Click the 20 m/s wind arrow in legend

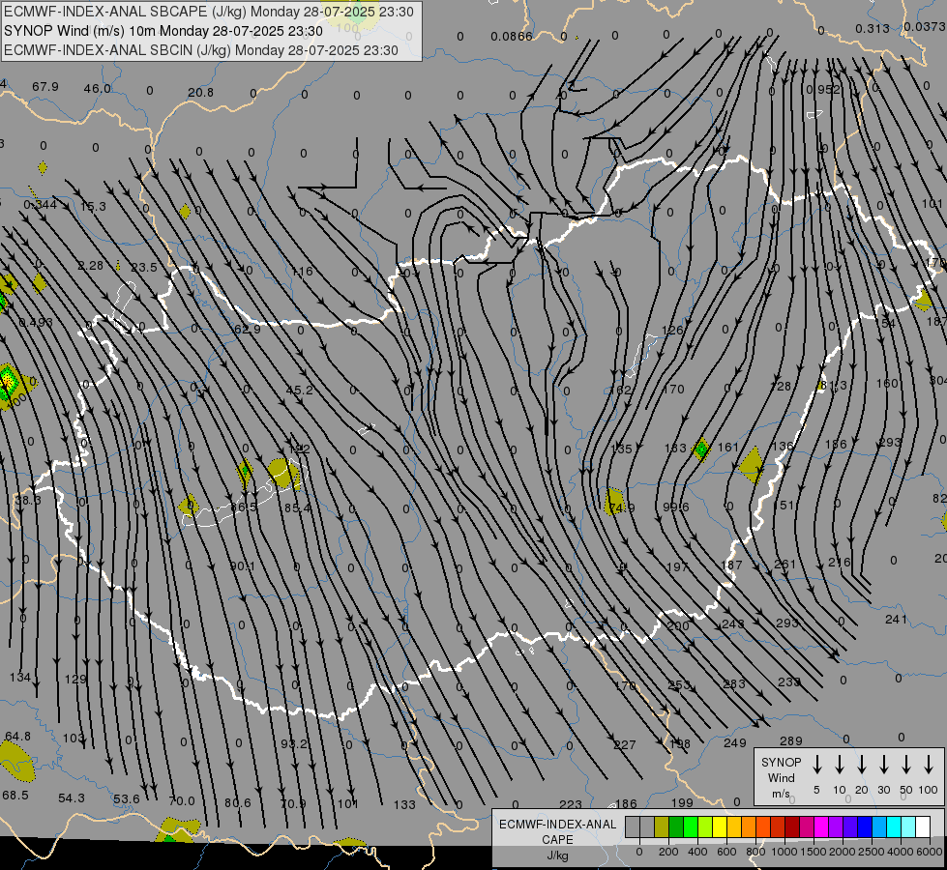[x=862, y=765]
